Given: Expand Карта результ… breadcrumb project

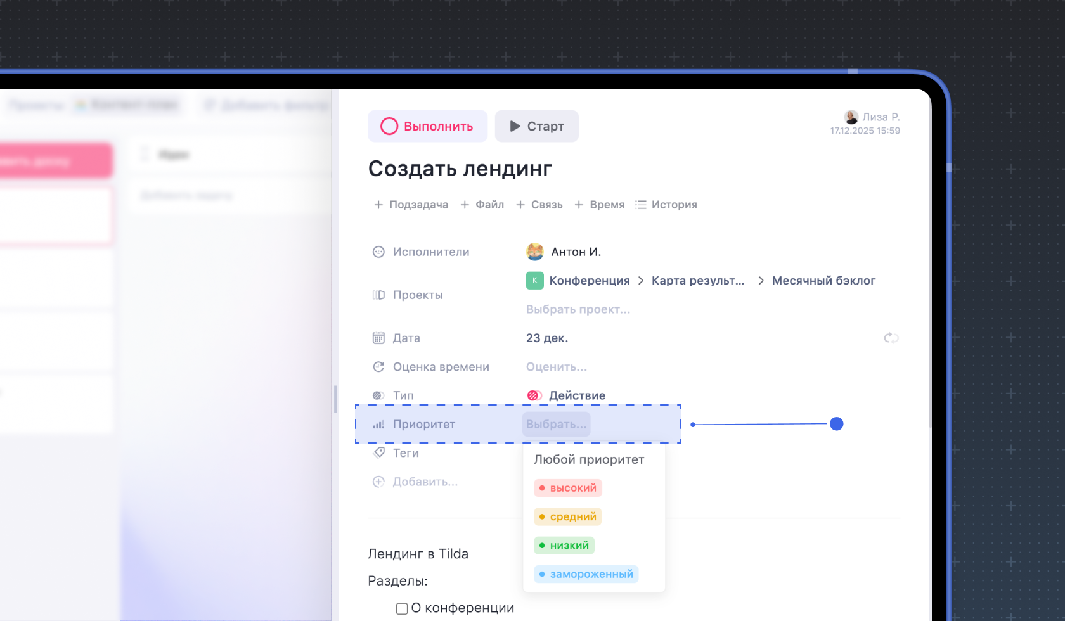Looking at the screenshot, I should coord(697,281).
